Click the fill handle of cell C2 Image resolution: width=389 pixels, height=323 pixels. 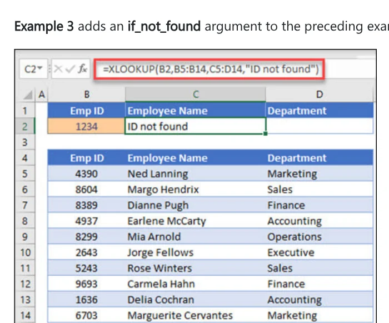click(x=266, y=133)
